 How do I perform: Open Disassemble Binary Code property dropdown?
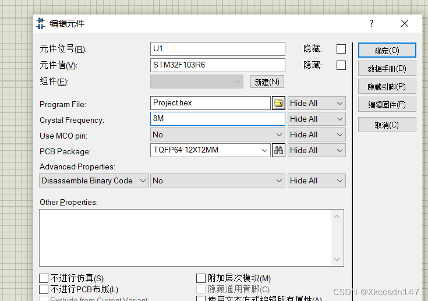tap(94, 180)
